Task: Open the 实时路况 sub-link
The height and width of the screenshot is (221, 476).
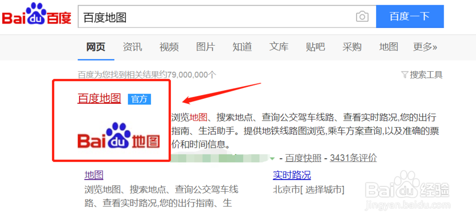Action: coord(292,175)
